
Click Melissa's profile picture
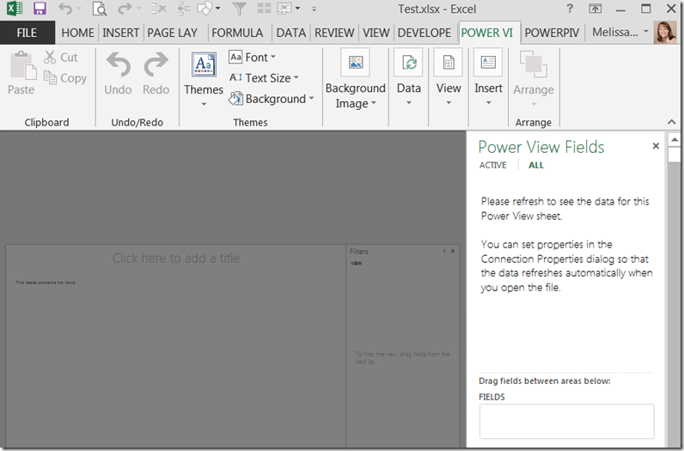665,33
